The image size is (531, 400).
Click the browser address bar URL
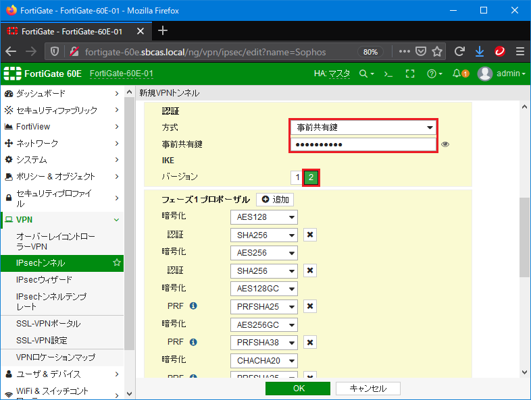205,52
